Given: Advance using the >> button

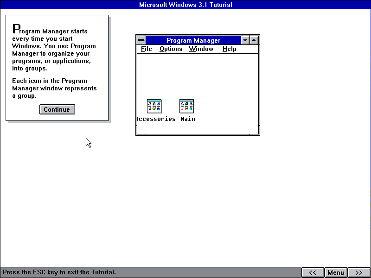Looking at the screenshot, I should click(359, 272).
